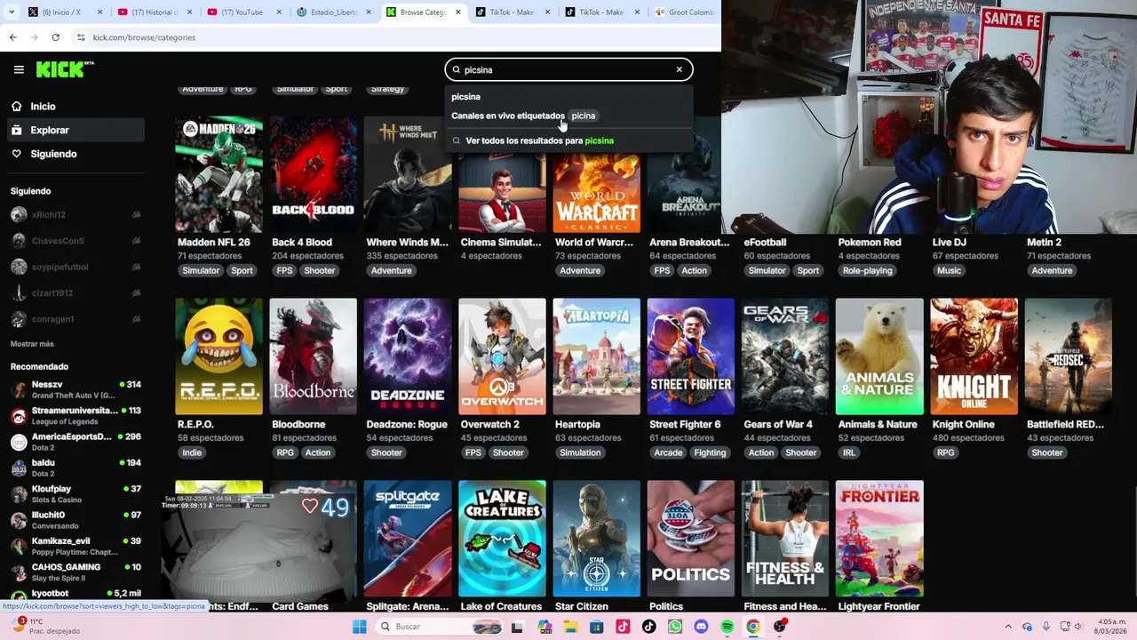The height and width of the screenshot is (640, 1137).
Task: Open recommended channel Kamikaze_evil
Action: pos(75,546)
